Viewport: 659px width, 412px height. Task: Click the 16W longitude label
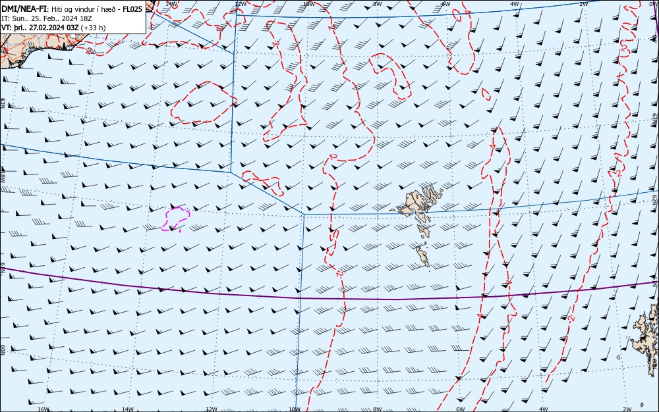tap(43, 409)
